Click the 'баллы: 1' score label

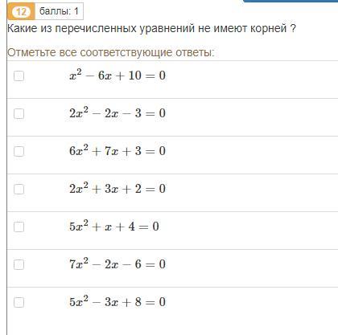[x=59, y=11]
